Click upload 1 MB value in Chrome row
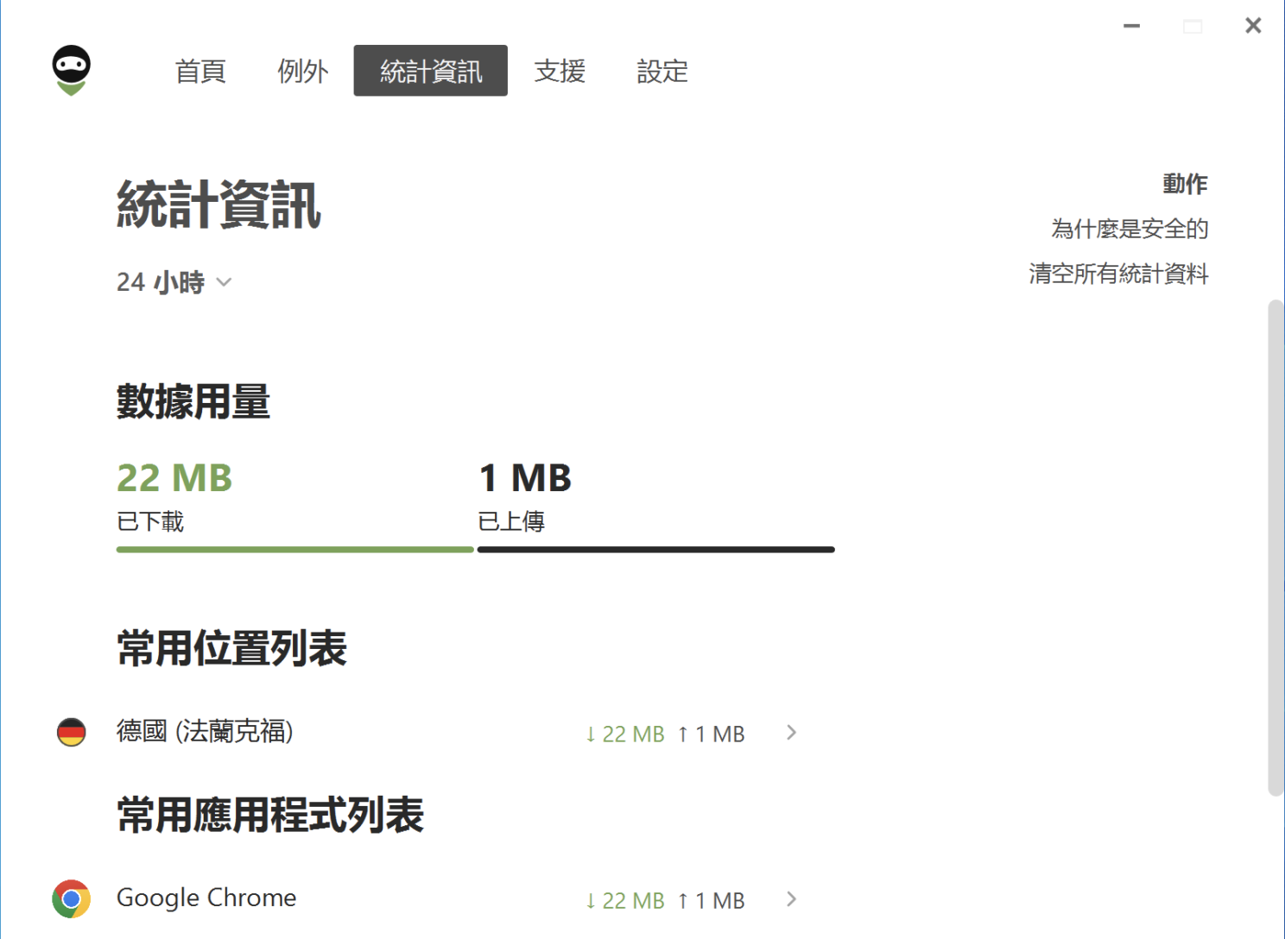1285x939 pixels. click(711, 901)
